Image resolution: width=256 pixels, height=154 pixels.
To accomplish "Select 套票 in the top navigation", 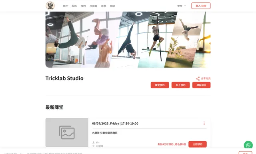I will (104, 6).
